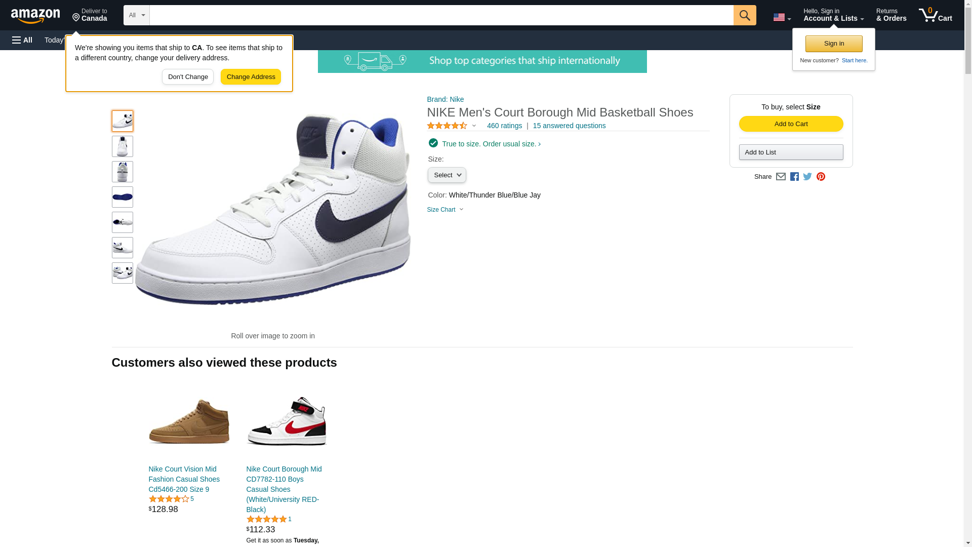Open the shopping cart
The image size is (972, 547).
(935, 15)
